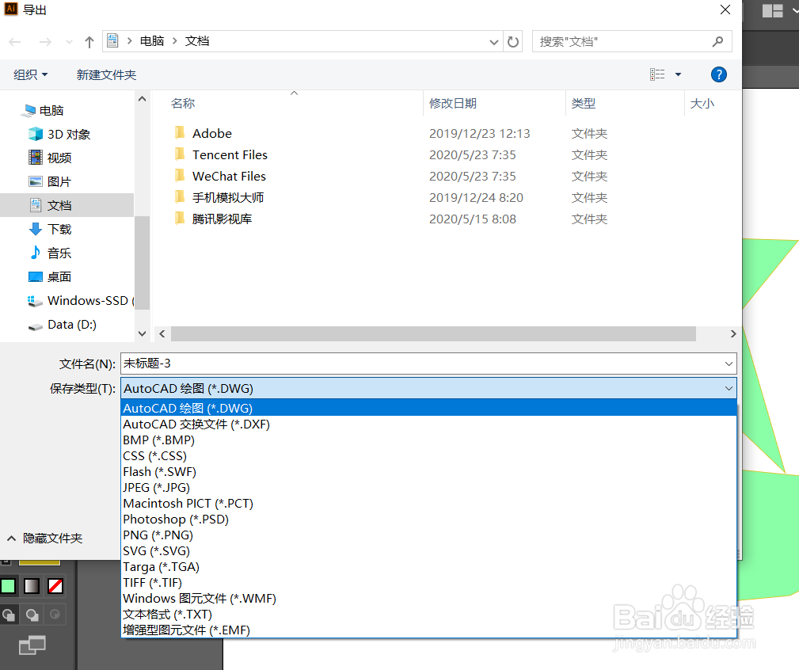Choose TIFF (*.TIF) format

coord(429,582)
